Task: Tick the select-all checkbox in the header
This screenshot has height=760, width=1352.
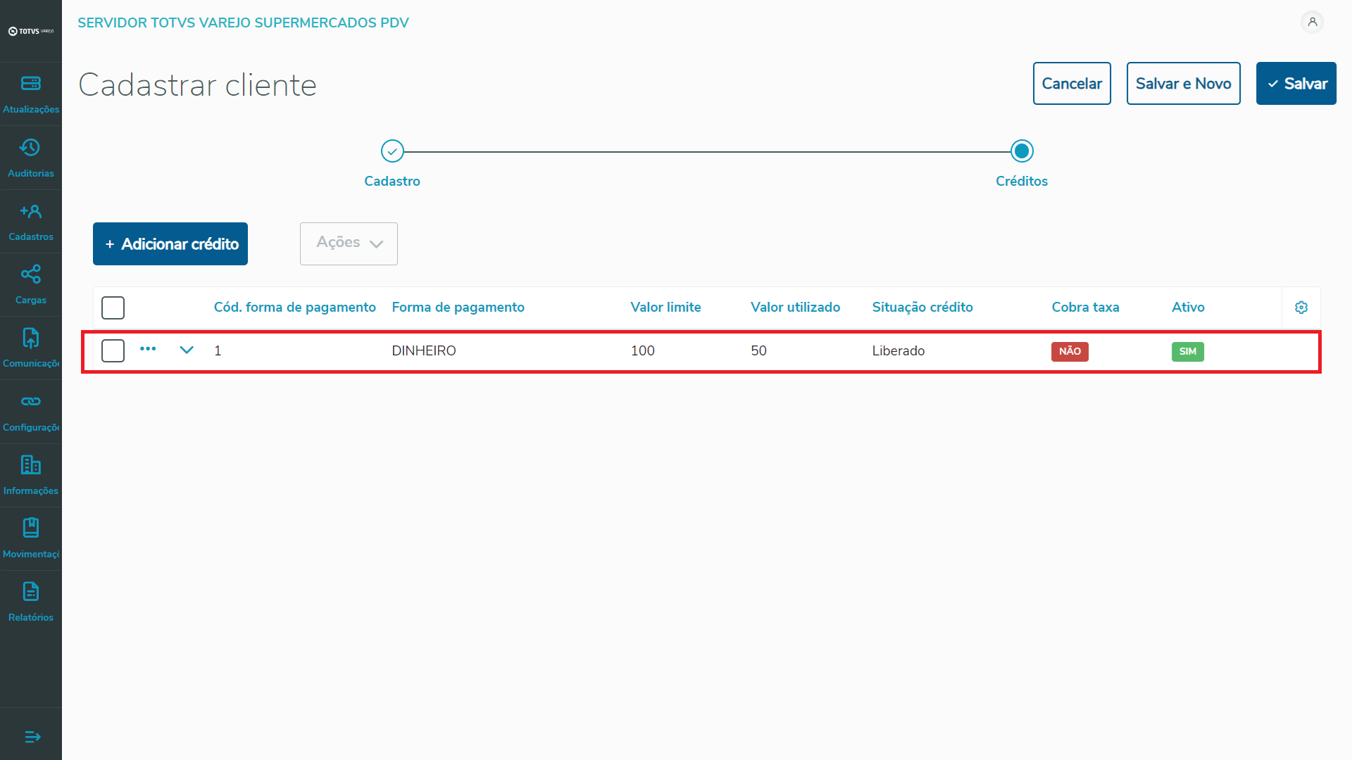Action: point(113,308)
